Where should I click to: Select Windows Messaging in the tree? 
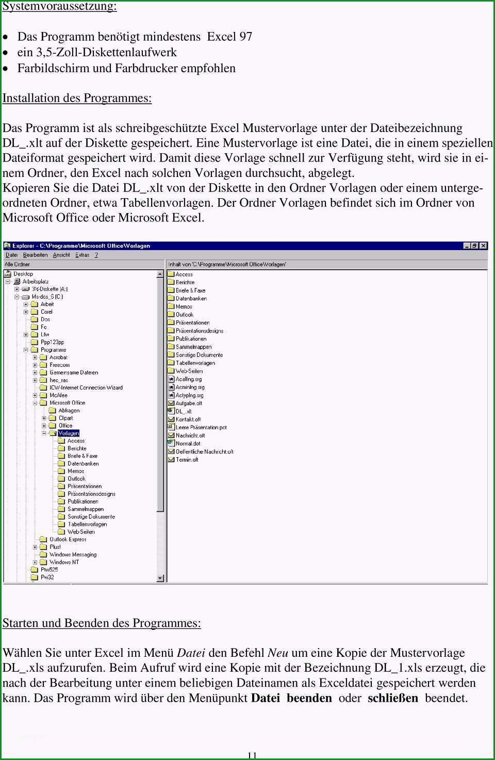tap(73, 555)
